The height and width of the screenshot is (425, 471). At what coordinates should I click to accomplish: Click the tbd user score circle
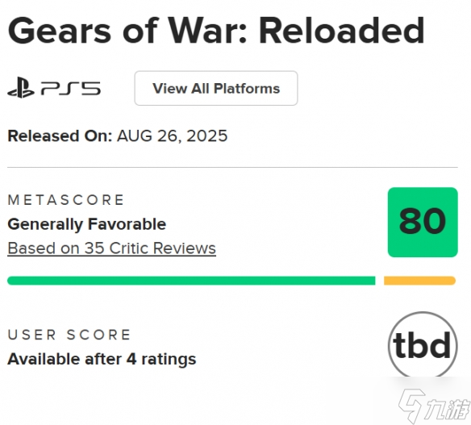point(423,346)
